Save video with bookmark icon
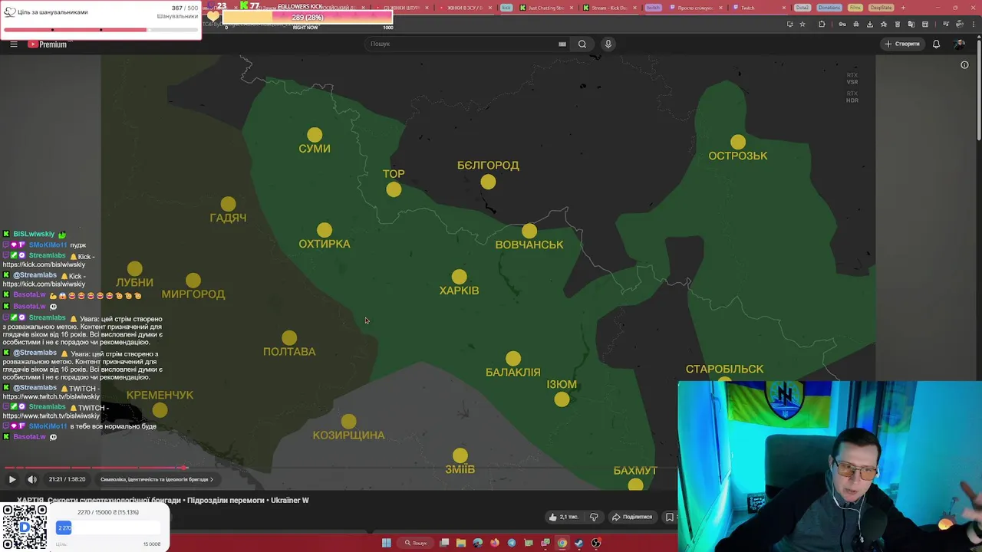982x552 pixels. [x=670, y=517]
